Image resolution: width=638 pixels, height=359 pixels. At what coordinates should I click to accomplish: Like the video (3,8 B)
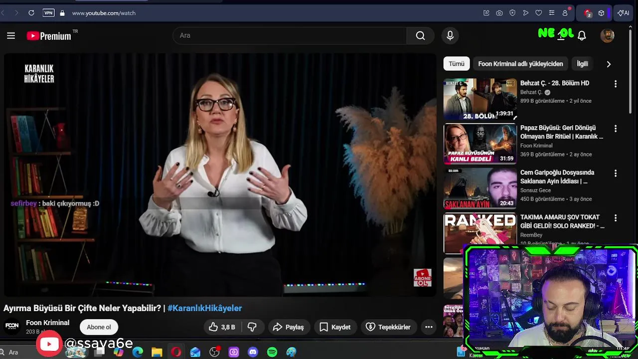coord(222,327)
